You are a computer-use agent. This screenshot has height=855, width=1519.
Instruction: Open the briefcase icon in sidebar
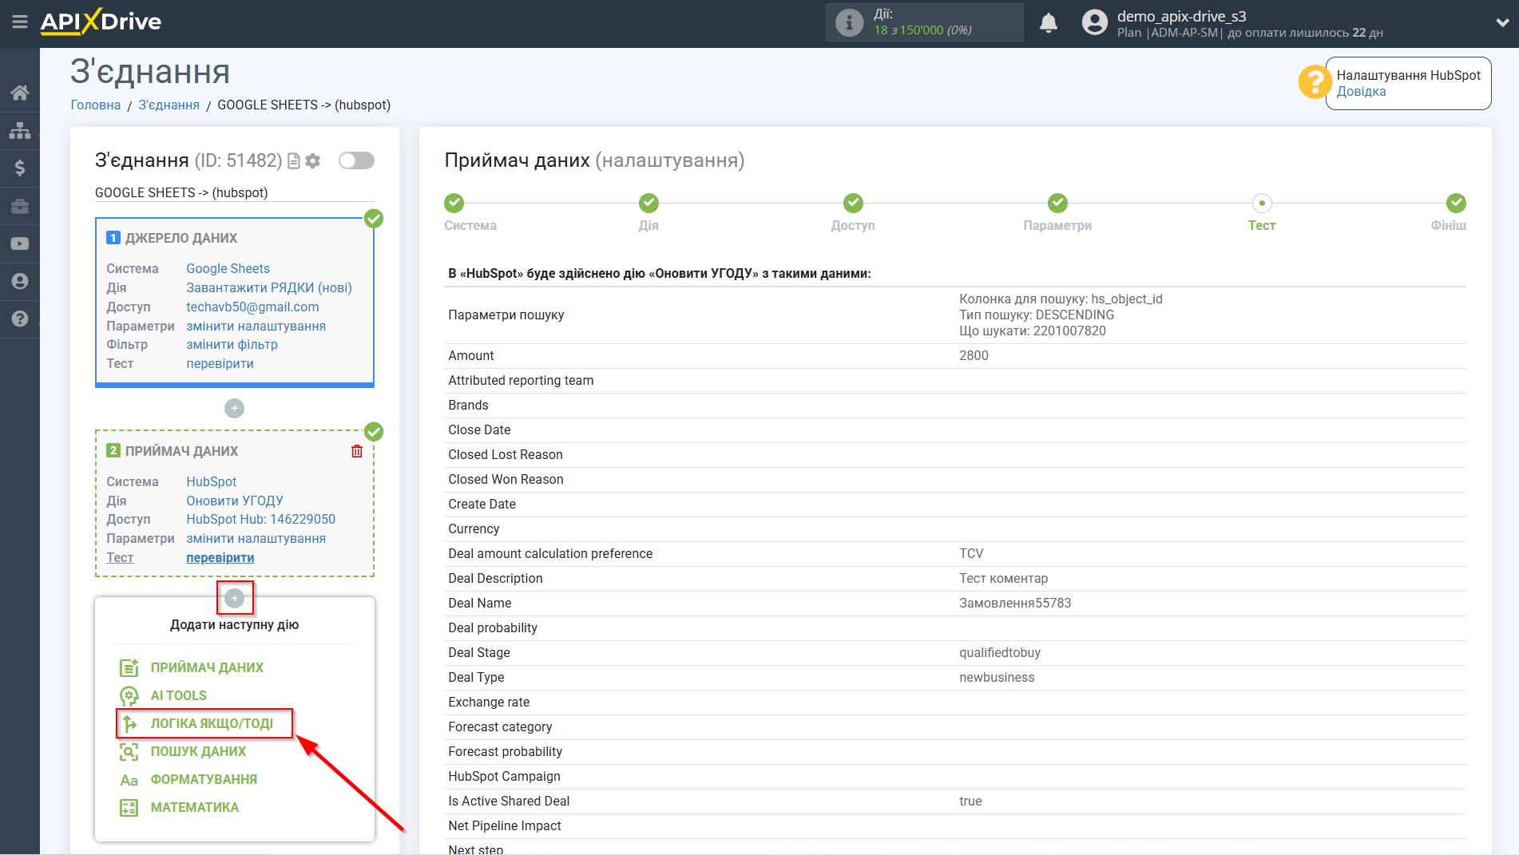click(x=20, y=206)
